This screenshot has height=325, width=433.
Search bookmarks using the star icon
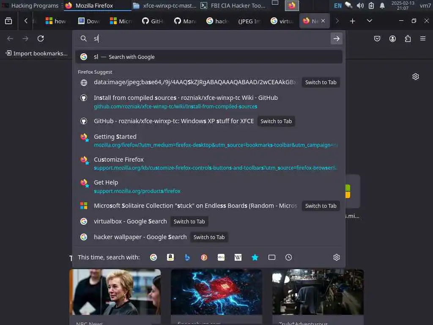(255, 257)
